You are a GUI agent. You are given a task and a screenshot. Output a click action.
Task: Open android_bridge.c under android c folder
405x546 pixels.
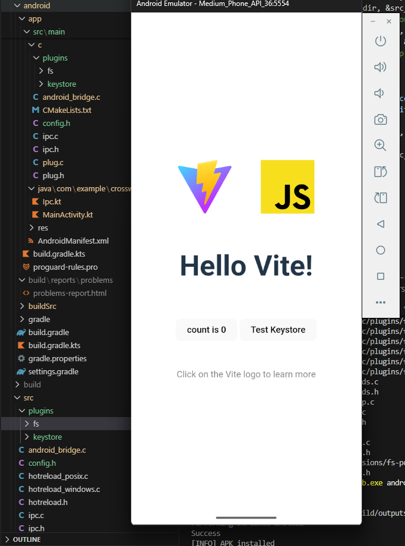[x=71, y=97]
